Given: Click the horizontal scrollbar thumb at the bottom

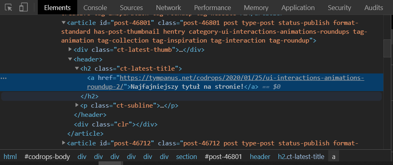Looking at the screenshot, I should coord(110,163).
